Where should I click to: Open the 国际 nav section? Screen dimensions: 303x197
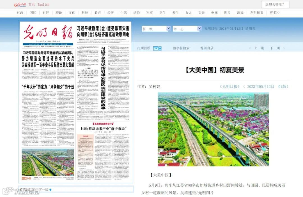33,13
